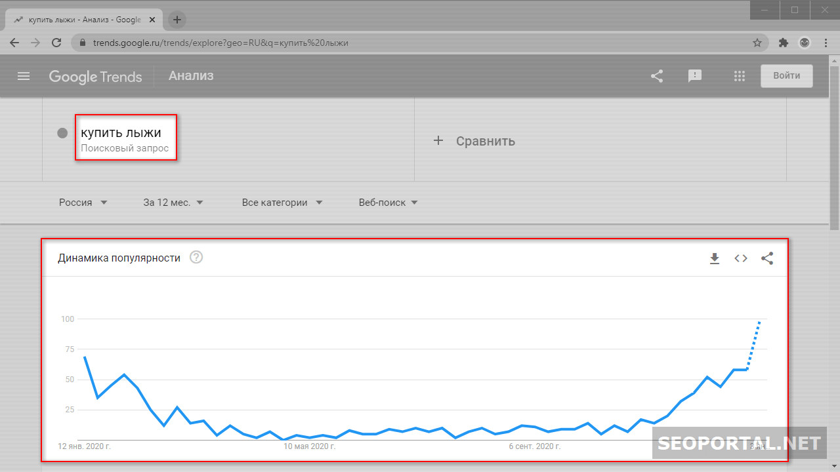Click the Войти sign-in button
Screen dimensions: 840x472
[786, 76]
